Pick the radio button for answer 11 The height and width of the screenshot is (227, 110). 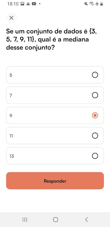pos(95,136)
